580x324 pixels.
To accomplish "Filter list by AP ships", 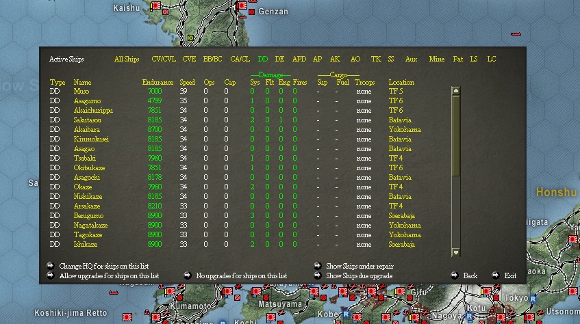I will (x=317, y=59).
